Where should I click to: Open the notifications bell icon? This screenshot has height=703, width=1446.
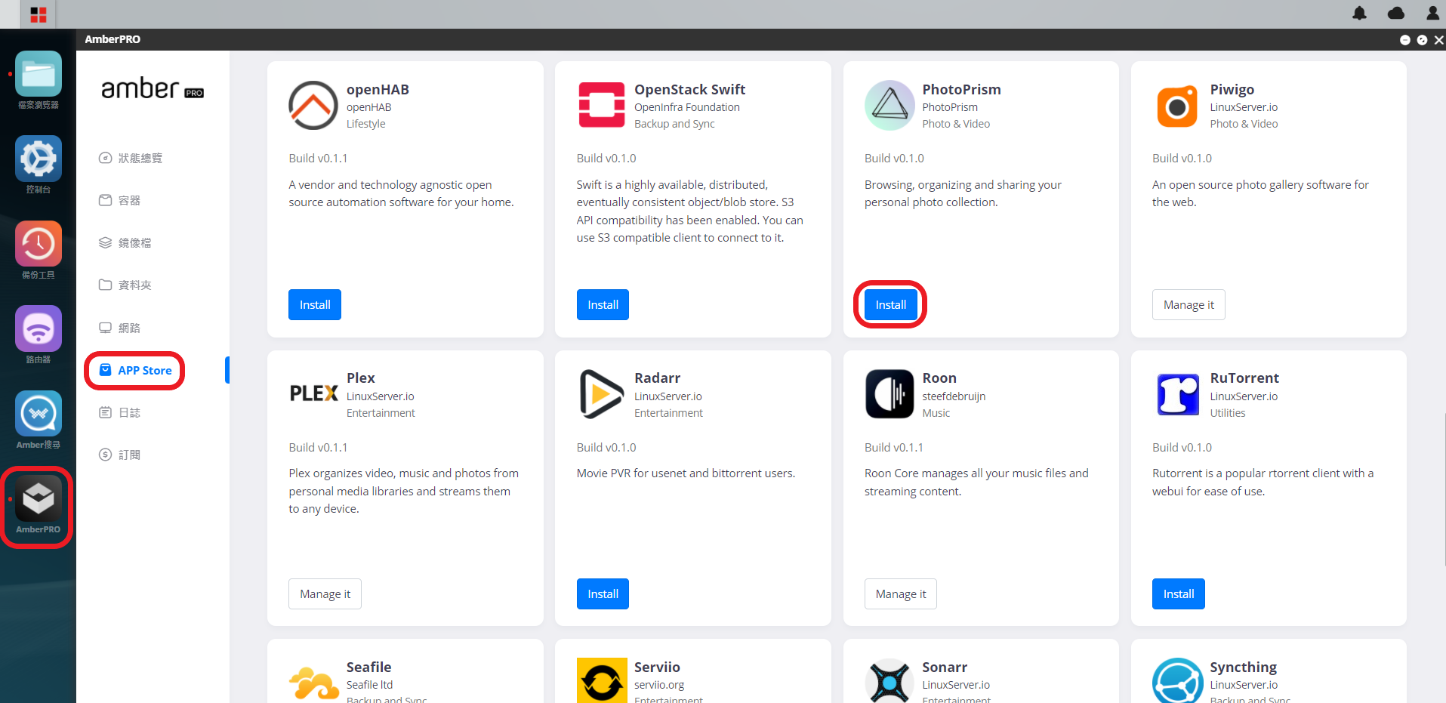coord(1359,13)
